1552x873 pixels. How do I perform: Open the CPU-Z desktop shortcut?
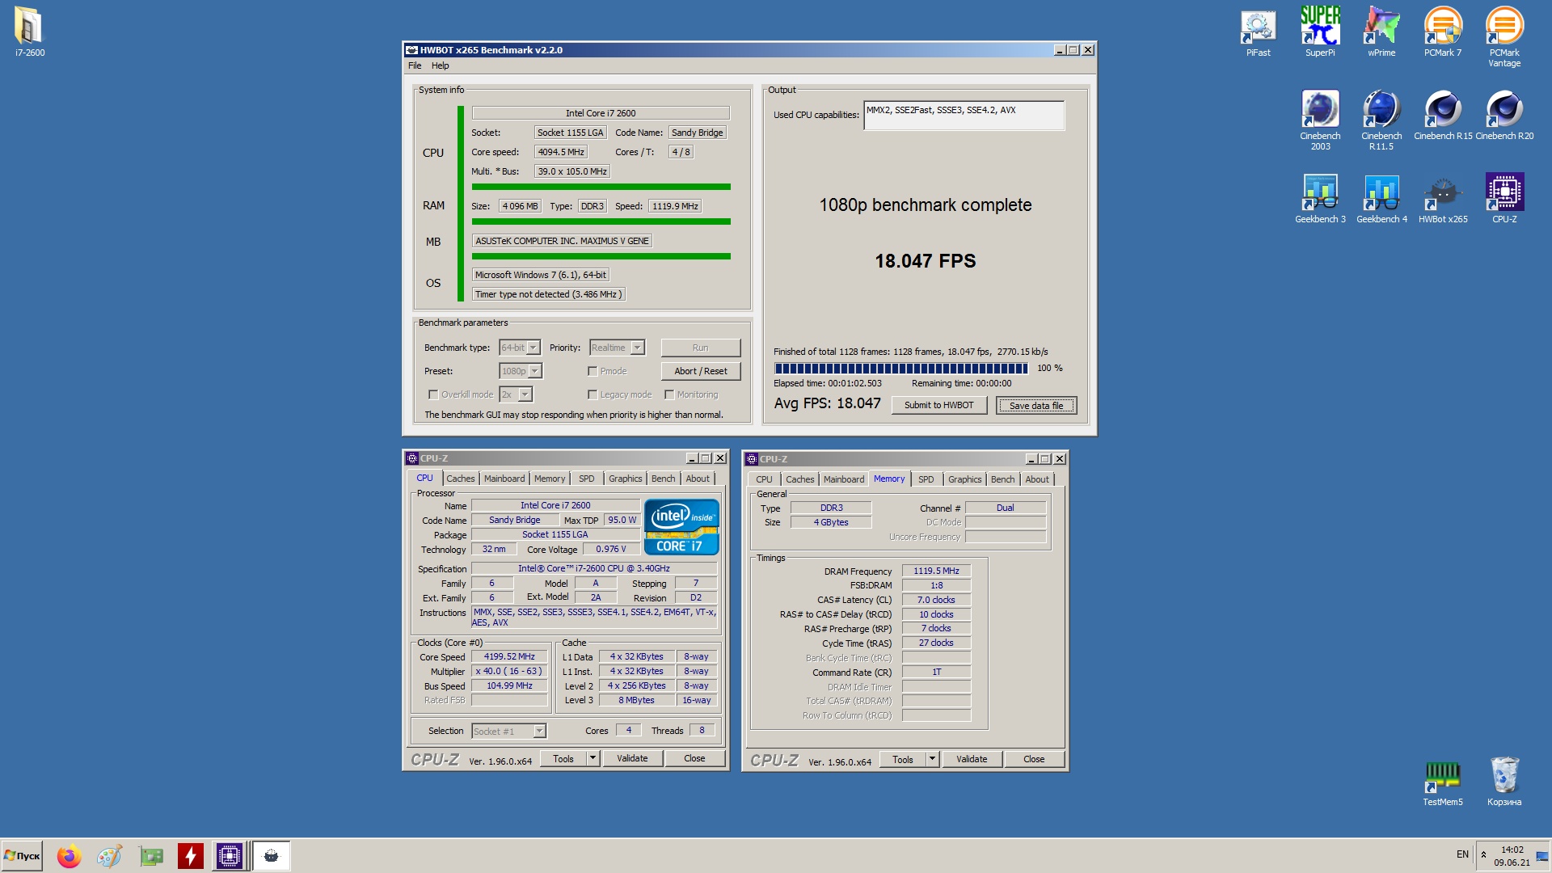coord(1504,198)
